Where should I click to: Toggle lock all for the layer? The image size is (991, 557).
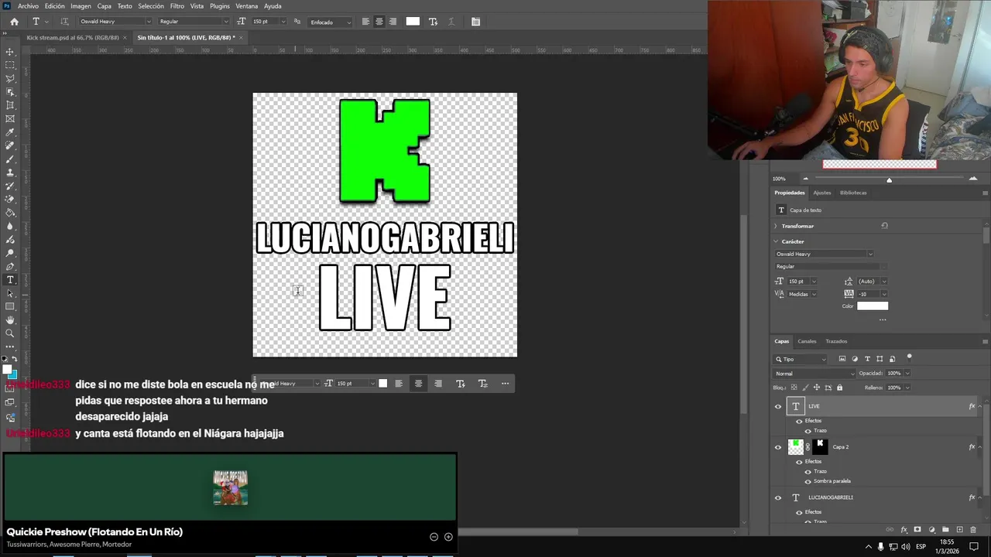[839, 388]
